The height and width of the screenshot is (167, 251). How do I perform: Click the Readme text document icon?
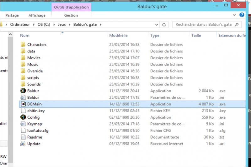click(23, 137)
